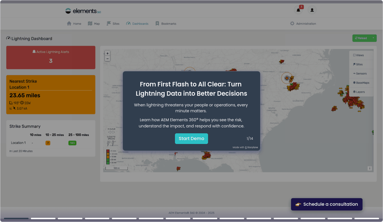Follow the Made with Storylane link
This screenshot has width=383, height=222.
tap(245, 147)
